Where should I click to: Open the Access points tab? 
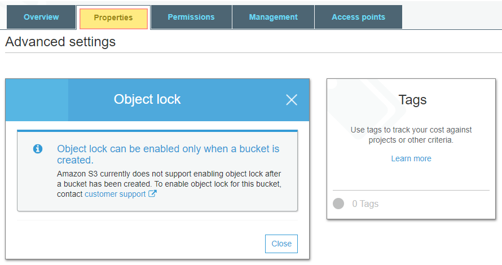point(358,17)
